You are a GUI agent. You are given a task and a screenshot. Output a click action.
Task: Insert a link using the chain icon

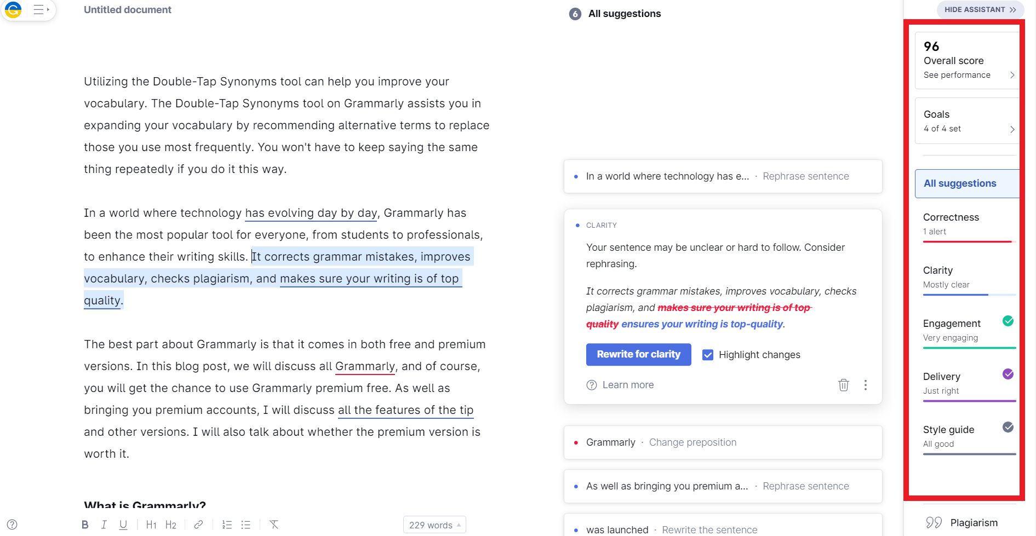tap(198, 524)
